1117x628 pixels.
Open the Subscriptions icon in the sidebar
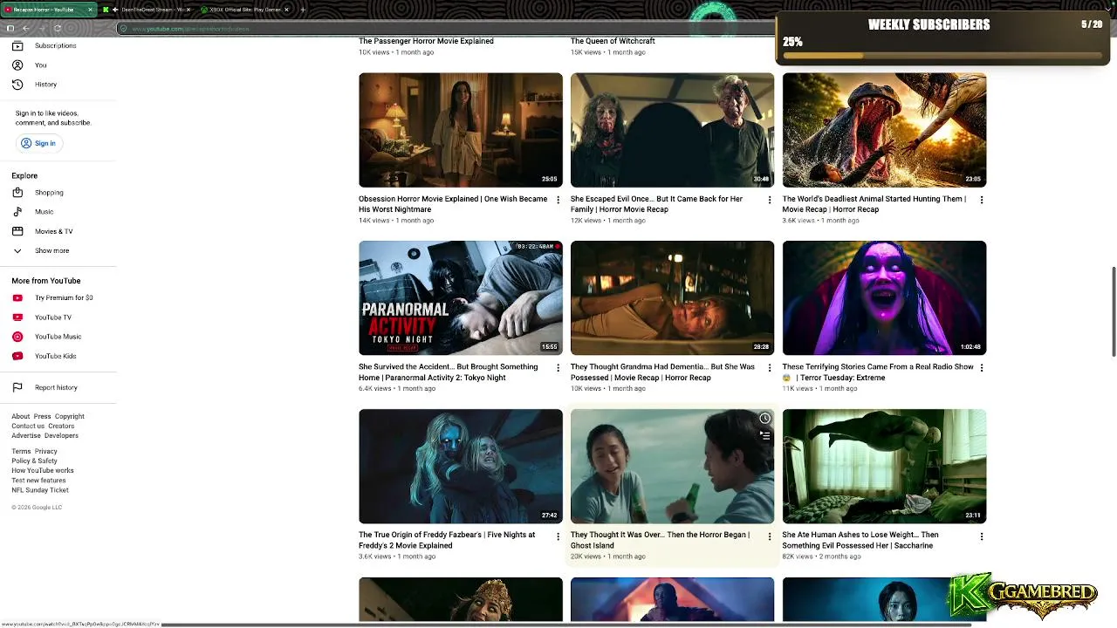[17, 45]
